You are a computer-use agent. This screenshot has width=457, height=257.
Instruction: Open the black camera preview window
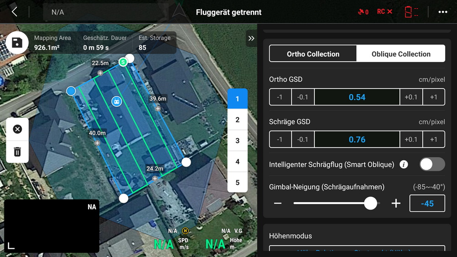(52, 226)
